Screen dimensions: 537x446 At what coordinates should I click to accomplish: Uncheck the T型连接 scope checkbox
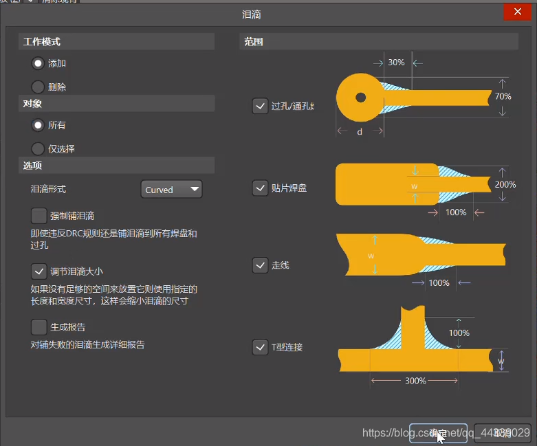tap(260, 347)
